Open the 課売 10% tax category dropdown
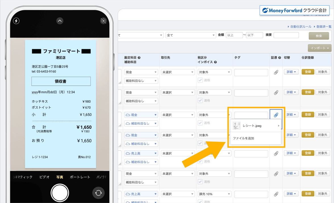The width and height of the screenshot is (334, 203). click(x=214, y=194)
